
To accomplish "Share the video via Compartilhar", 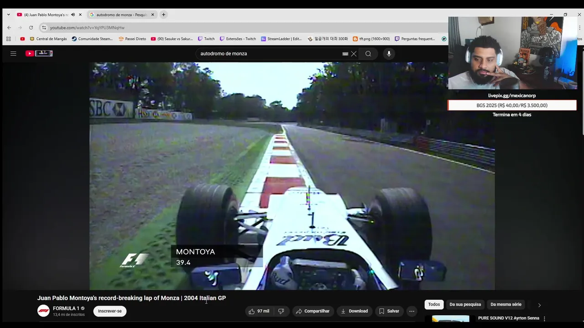I will (x=313, y=311).
